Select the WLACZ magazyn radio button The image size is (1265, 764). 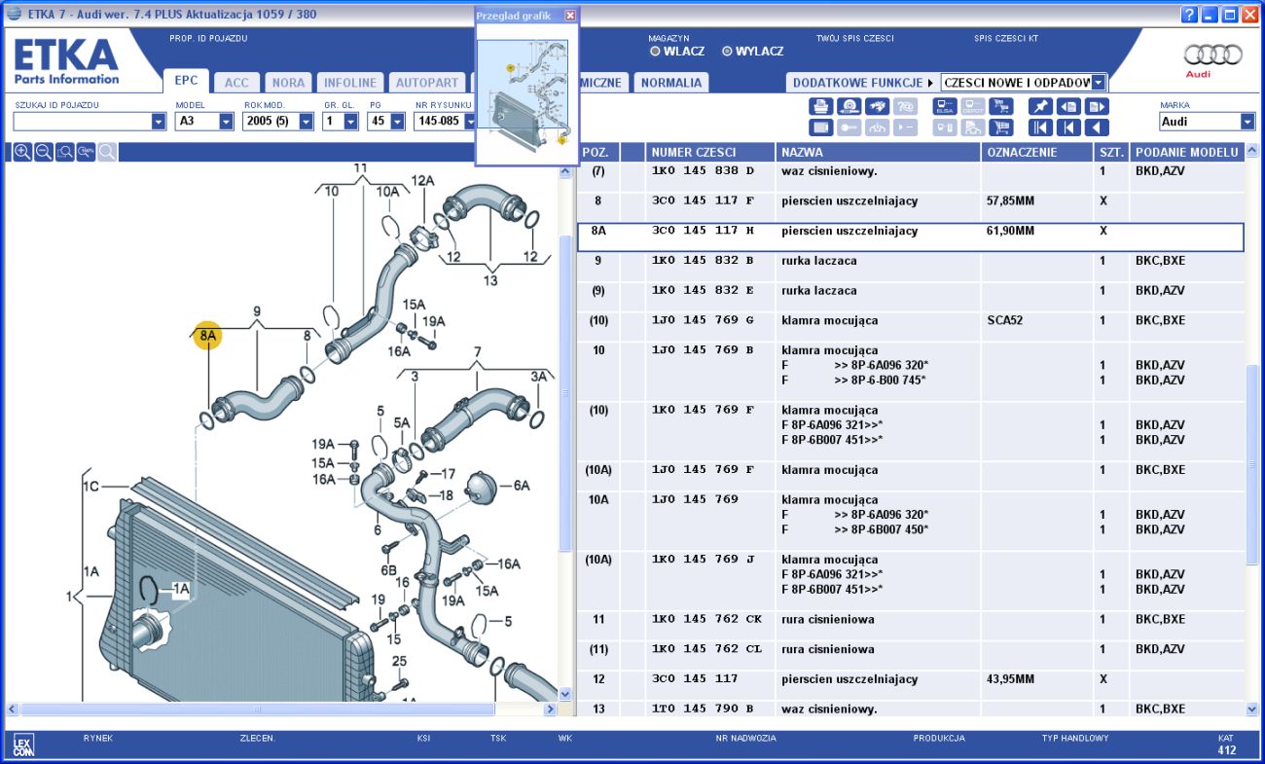(x=655, y=52)
